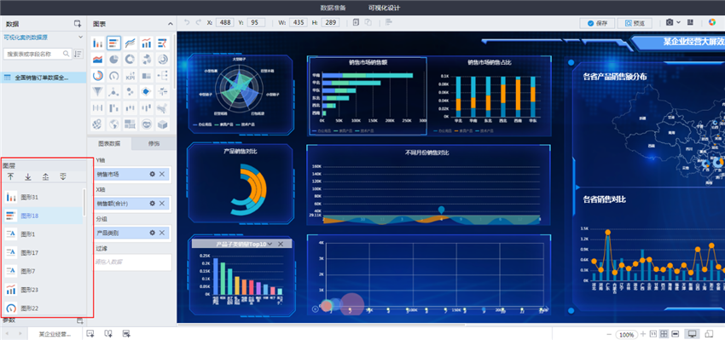Viewport: 725px width, 340px height.
Task: Switch to 可视化设计 top tab
Action: point(384,8)
